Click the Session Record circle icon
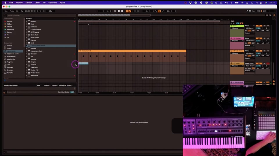The height and width of the screenshot is (156, 279). [138, 11]
